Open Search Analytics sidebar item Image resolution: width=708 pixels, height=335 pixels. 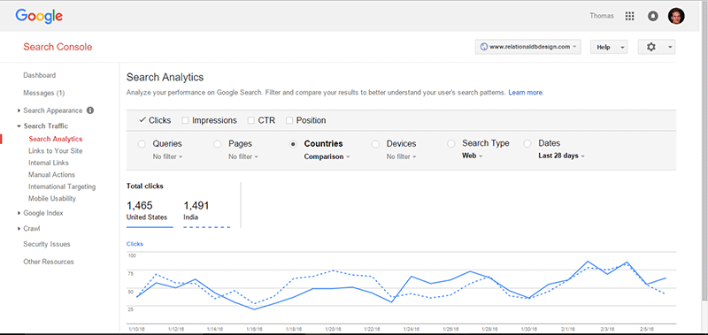56,139
